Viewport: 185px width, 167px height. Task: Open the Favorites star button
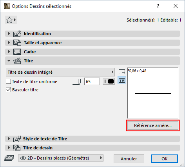[11, 20]
